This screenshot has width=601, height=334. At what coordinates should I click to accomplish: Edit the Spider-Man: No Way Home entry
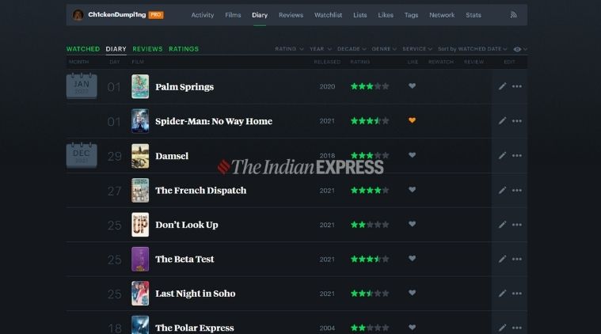tap(502, 121)
